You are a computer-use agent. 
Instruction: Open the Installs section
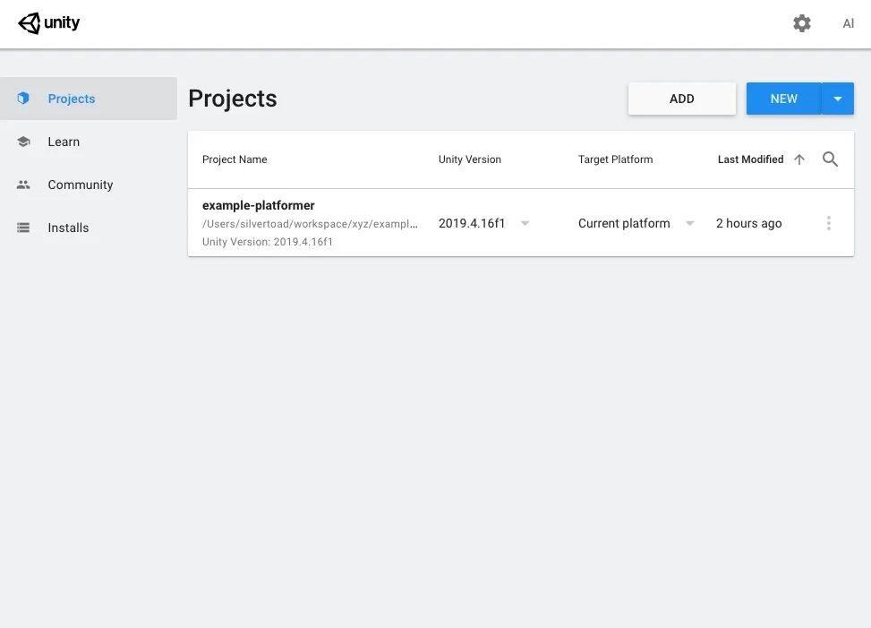(x=68, y=228)
